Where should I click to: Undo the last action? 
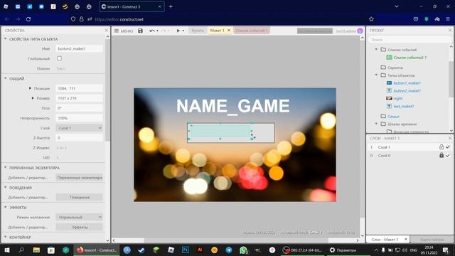[151, 31]
